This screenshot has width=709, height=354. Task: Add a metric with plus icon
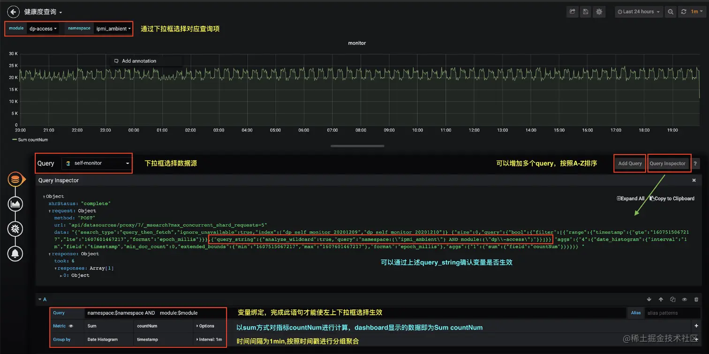pyautogui.click(x=696, y=326)
